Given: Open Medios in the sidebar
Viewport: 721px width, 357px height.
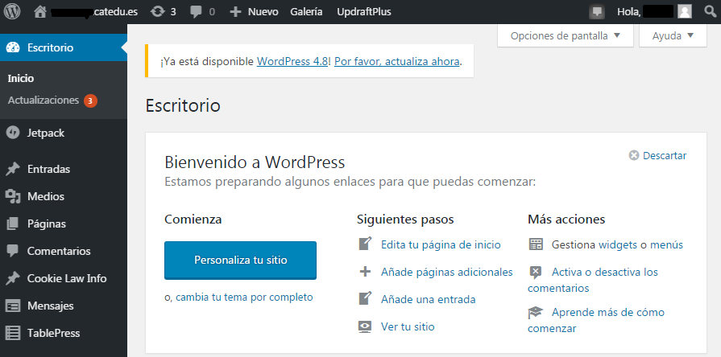Looking at the screenshot, I should tap(64, 196).
